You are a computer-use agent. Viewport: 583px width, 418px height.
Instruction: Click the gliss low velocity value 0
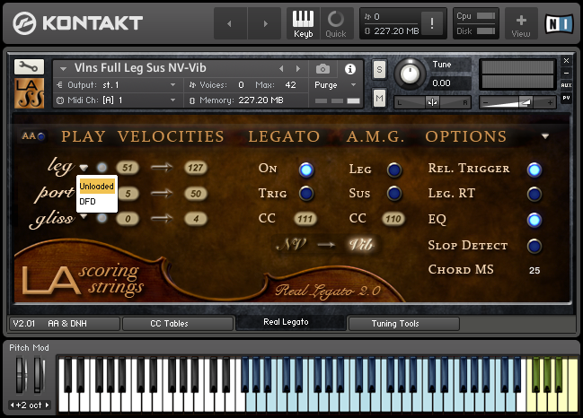[128, 219]
